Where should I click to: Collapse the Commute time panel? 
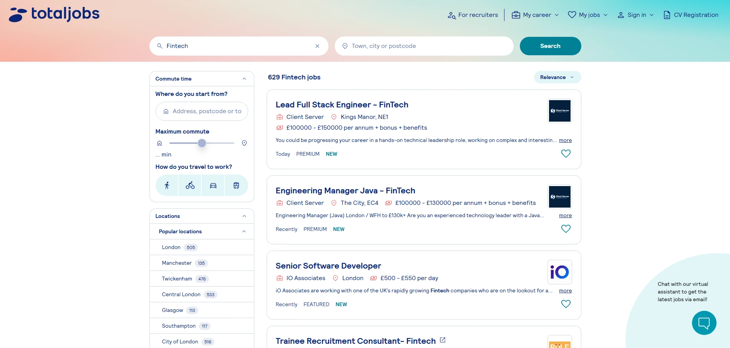coord(244,79)
